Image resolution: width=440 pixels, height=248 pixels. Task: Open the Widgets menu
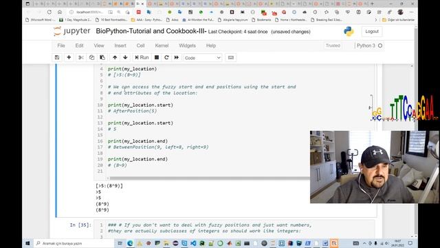pos(187,45)
